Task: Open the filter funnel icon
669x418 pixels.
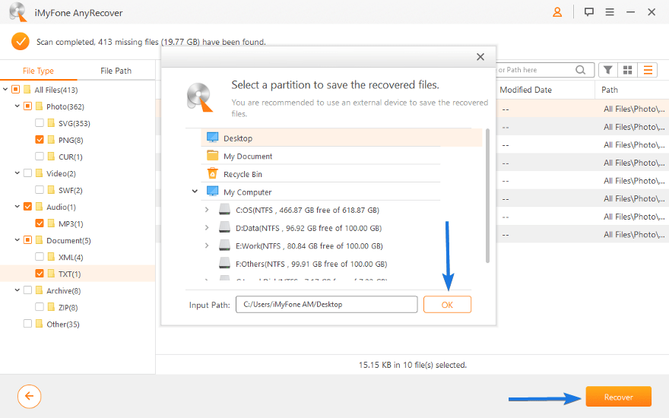Action: tap(608, 70)
